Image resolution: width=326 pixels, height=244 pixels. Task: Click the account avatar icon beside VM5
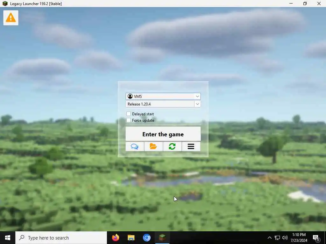(130, 96)
